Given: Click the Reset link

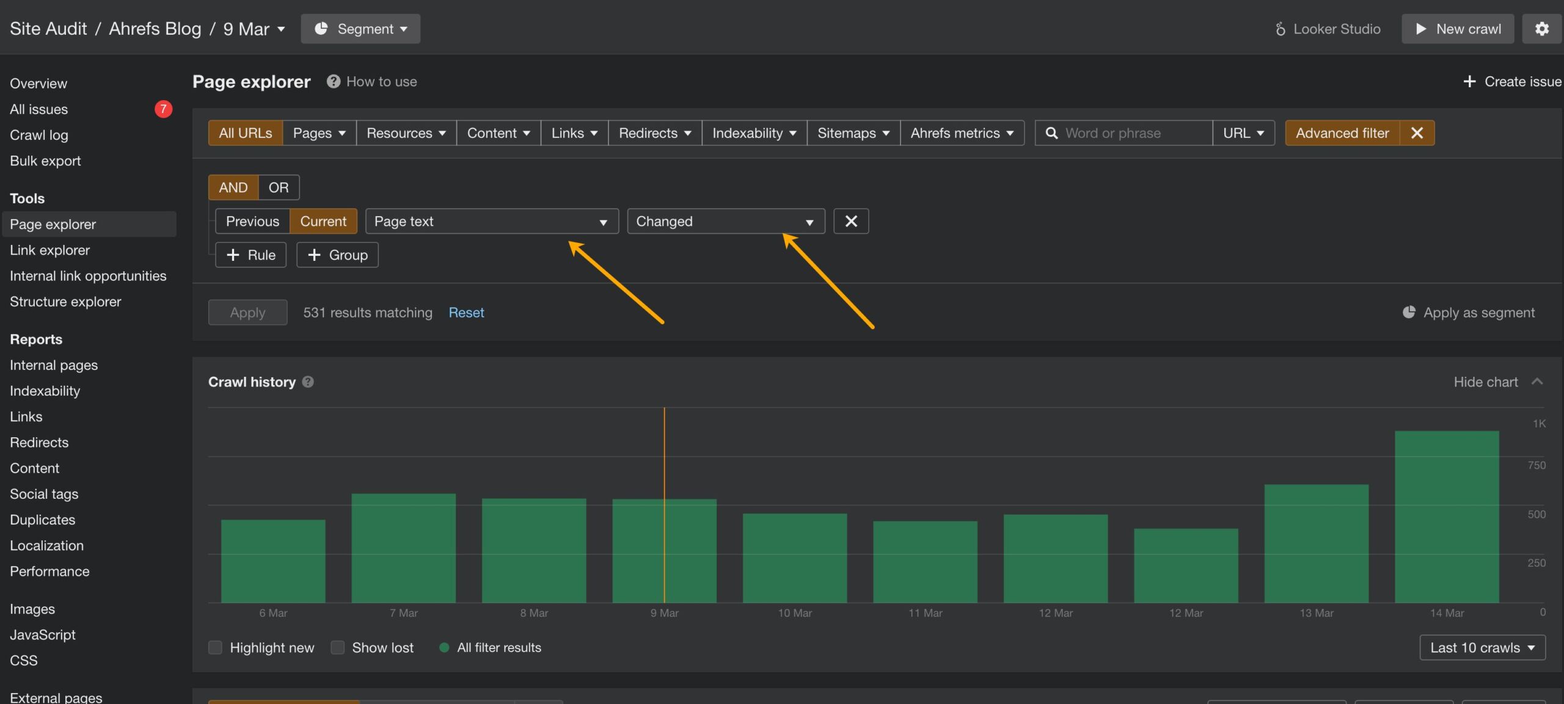Looking at the screenshot, I should pos(466,313).
